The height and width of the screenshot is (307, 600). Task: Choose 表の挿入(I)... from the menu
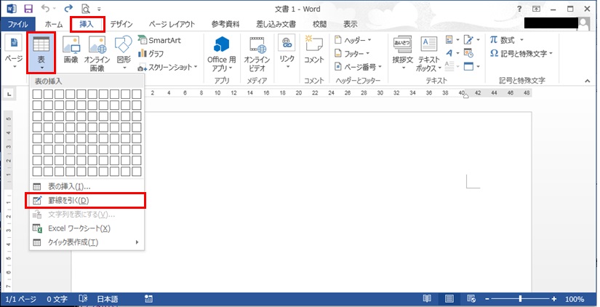[x=87, y=187]
